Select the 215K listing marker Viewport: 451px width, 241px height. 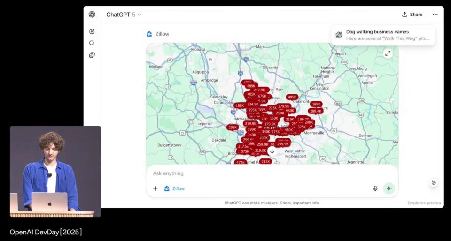click(265, 162)
